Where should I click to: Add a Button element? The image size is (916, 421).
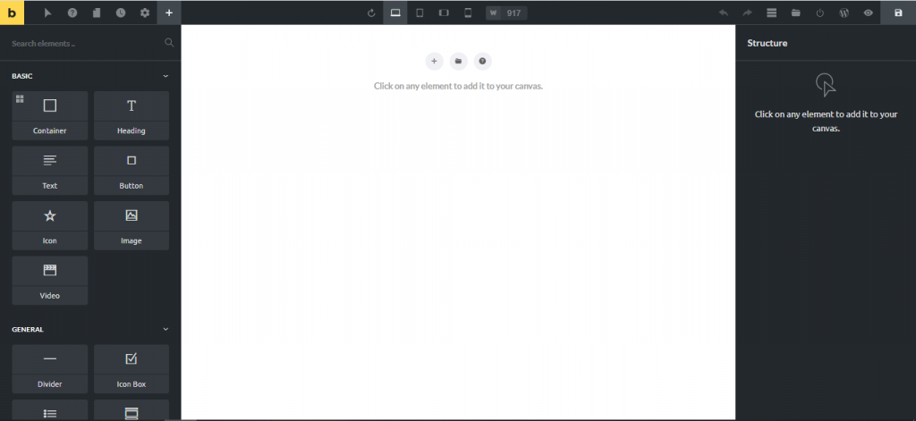(131, 171)
